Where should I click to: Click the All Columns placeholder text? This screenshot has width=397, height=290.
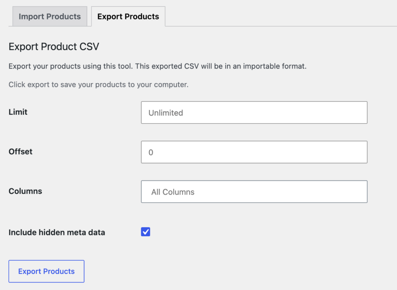tap(173, 192)
